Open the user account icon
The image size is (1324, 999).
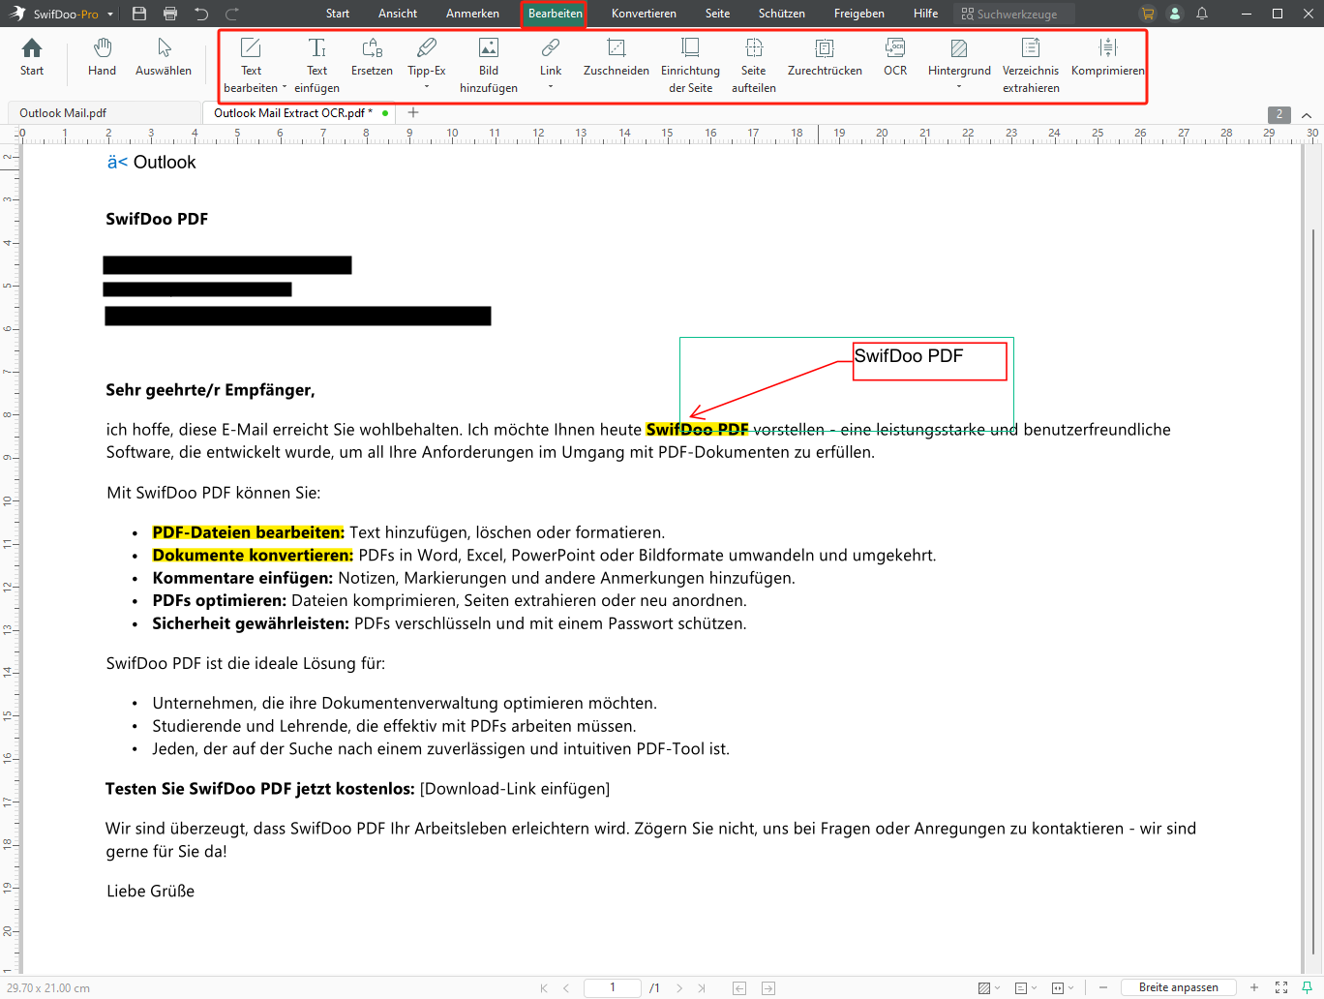click(1175, 14)
